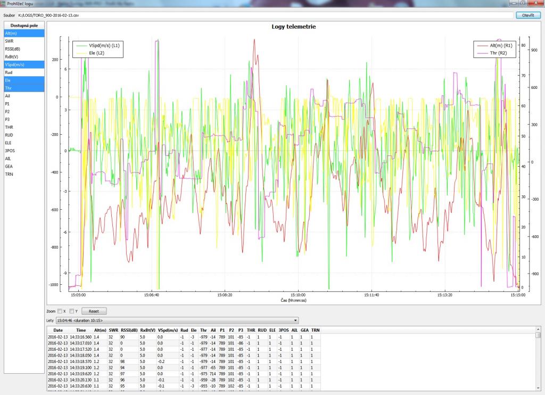Select the Rud field in the list
545x395 pixels.
24,72
